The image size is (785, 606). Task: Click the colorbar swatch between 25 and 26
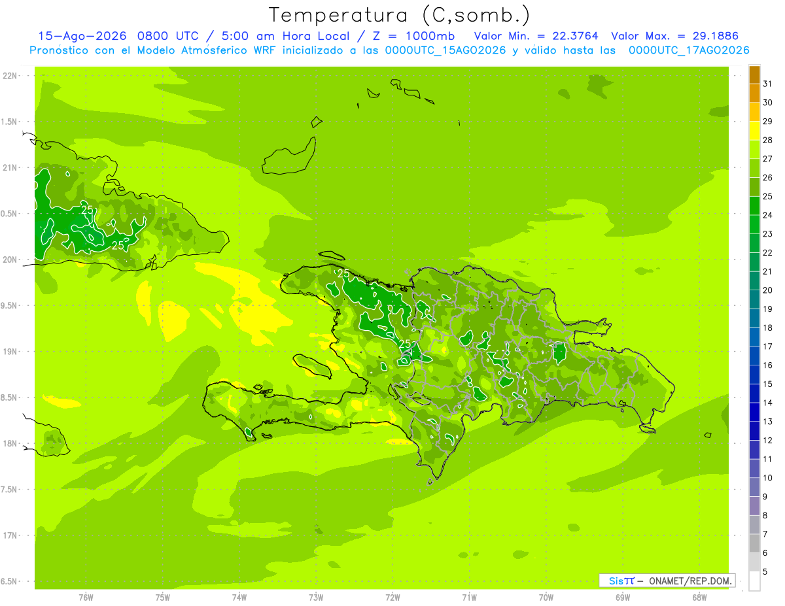pyautogui.click(x=754, y=187)
